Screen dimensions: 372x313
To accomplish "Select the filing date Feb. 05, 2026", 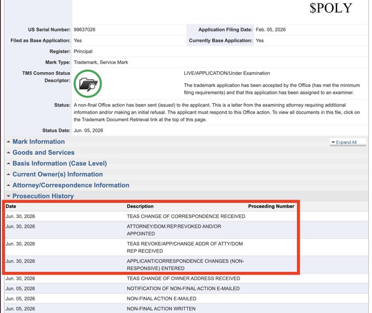I will tap(270, 30).
